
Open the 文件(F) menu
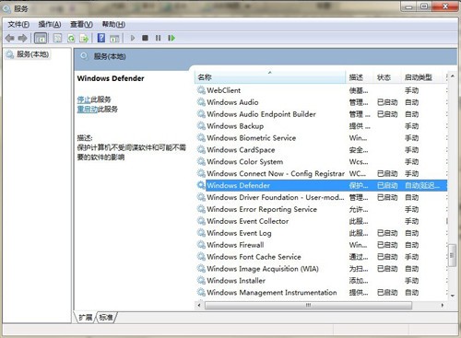coord(18,24)
